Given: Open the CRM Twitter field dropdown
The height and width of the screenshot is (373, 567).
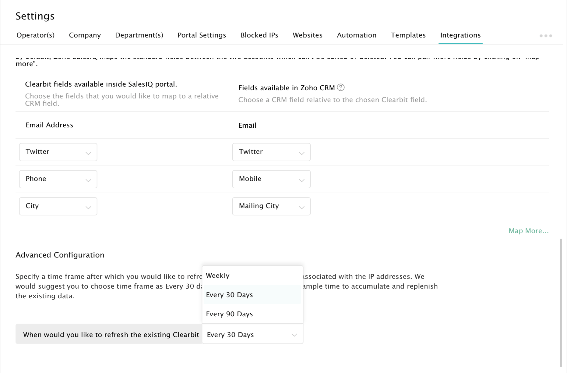Looking at the screenshot, I should (271, 152).
